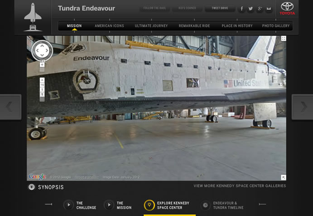This screenshot has width=313, height=216.
Task: Share on Google Plus
Action: coord(260,9)
